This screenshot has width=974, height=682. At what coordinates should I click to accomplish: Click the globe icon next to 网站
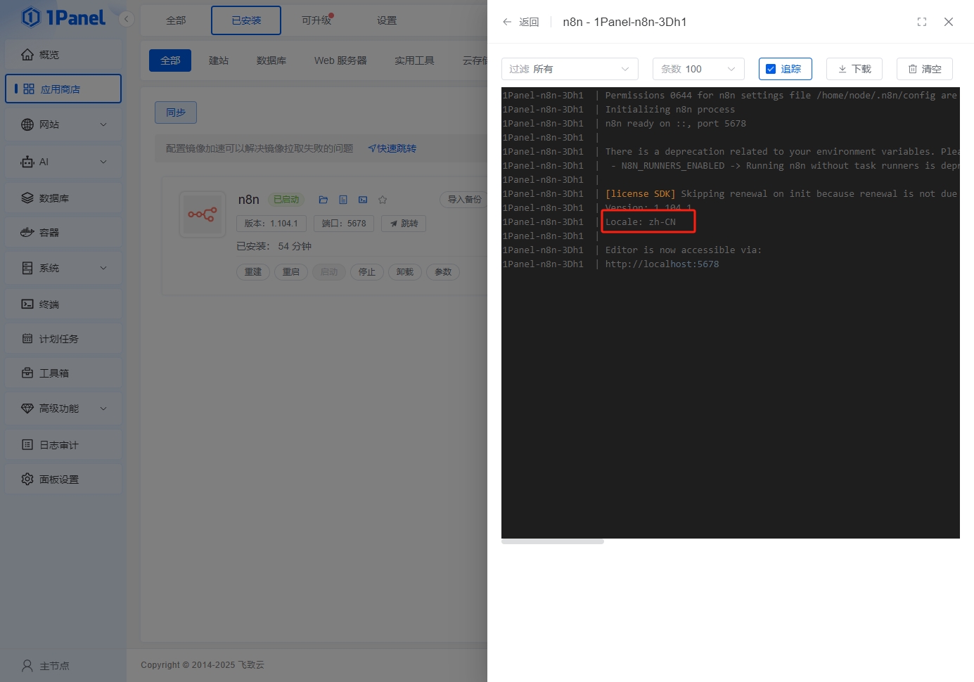pos(27,124)
